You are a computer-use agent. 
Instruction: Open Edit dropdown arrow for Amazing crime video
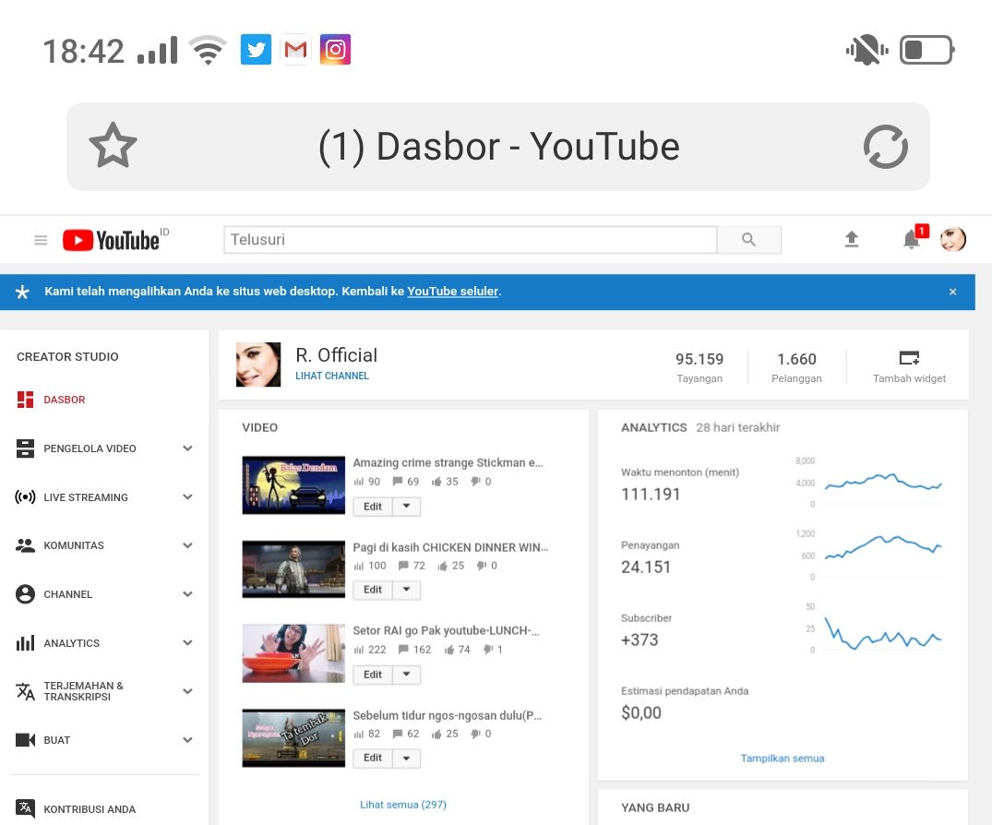(x=407, y=507)
